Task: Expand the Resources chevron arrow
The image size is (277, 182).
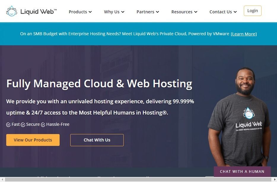Action: (195, 12)
